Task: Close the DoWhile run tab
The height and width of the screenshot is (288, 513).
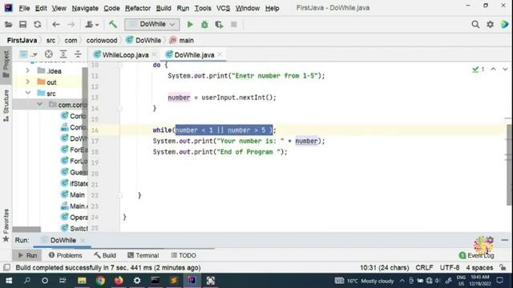Action: coord(83,240)
